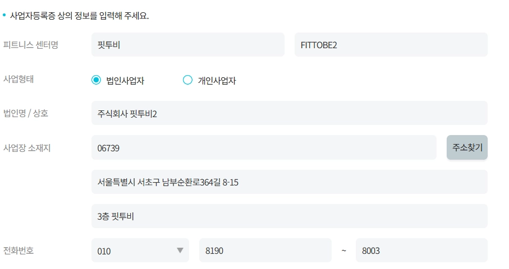Click the 전화번호 label
Image resolution: width=509 pixels, height=269 pixels.
tap(19, 251)
